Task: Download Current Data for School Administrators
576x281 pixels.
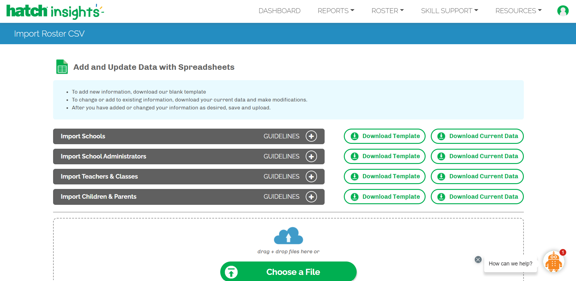Action: click(477, 156)
